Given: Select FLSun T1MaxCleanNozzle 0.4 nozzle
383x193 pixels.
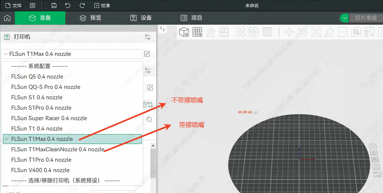Looking at the screenshot, I should 58,149.
